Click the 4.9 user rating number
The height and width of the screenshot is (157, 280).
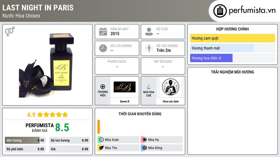[x=31, y=115]
